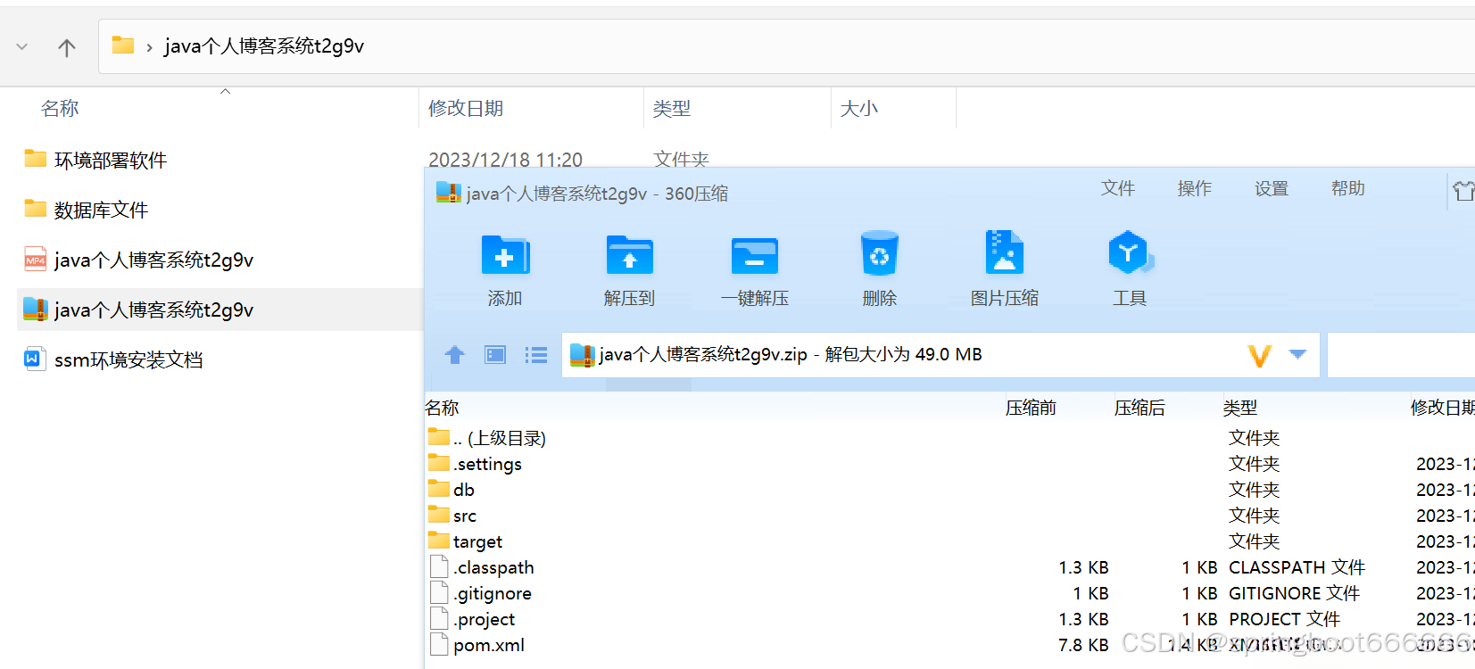Click the 添加 (Add) icon in 360压缩
This screenshot has width=1475, height=669.
505,255
